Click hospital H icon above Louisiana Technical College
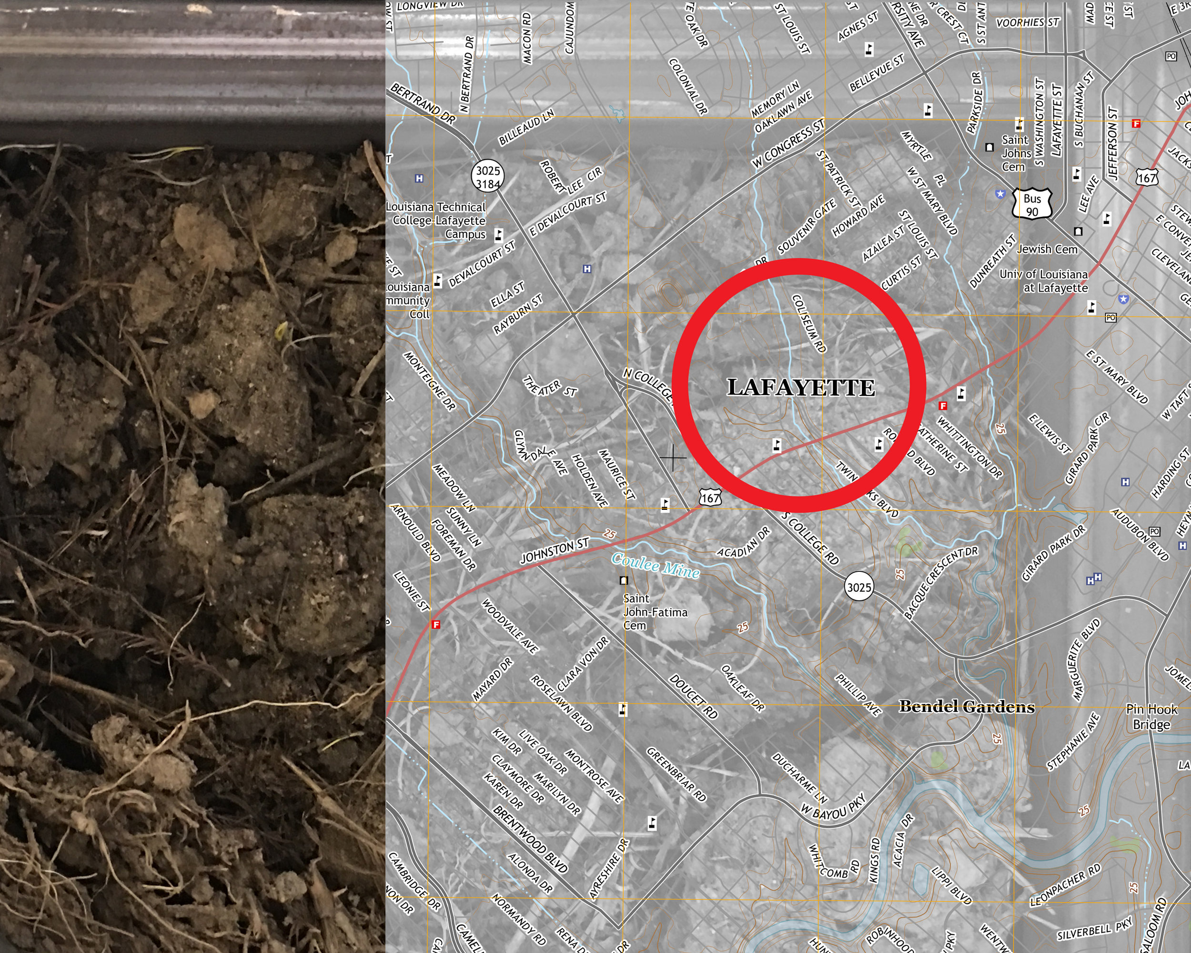This screenshot has width=1191, height=953. tap(419, 178)
